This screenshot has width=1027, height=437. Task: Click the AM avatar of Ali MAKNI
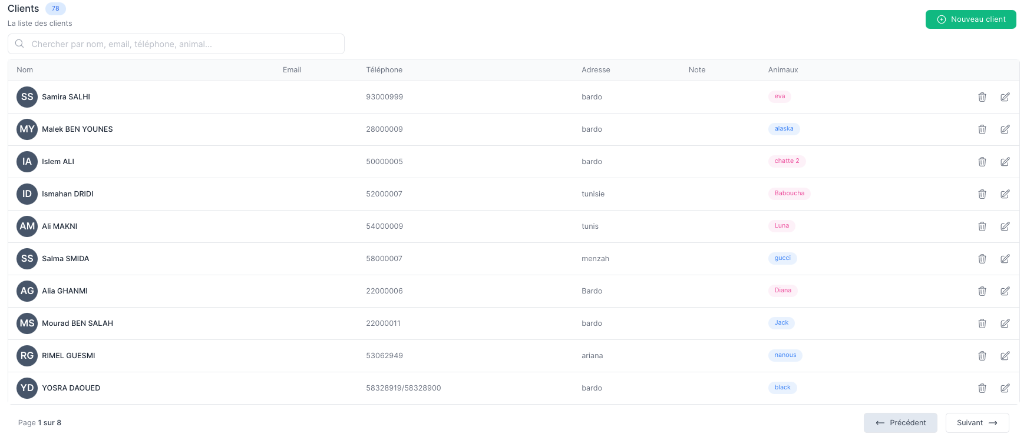click(27, 226)
